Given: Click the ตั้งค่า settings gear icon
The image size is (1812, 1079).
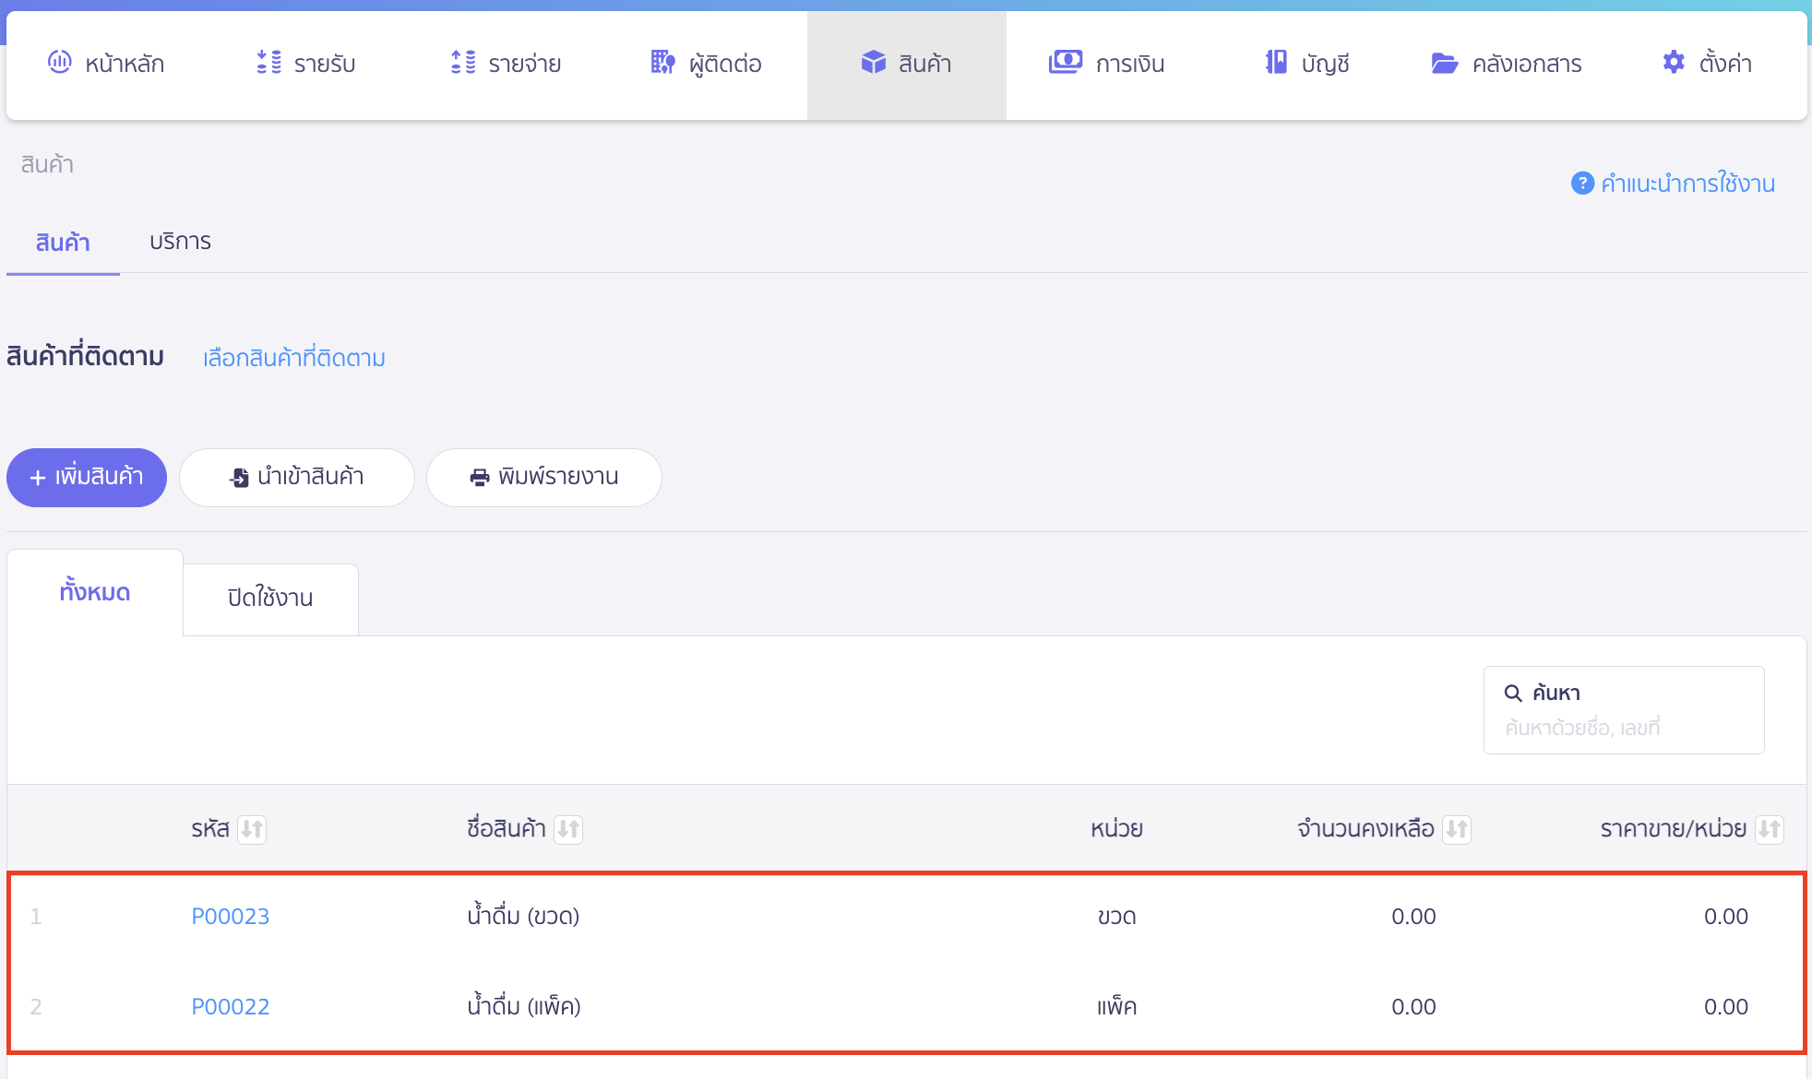Looking at the screenshot, I should pyautogui.click(x=1674, y=62).
